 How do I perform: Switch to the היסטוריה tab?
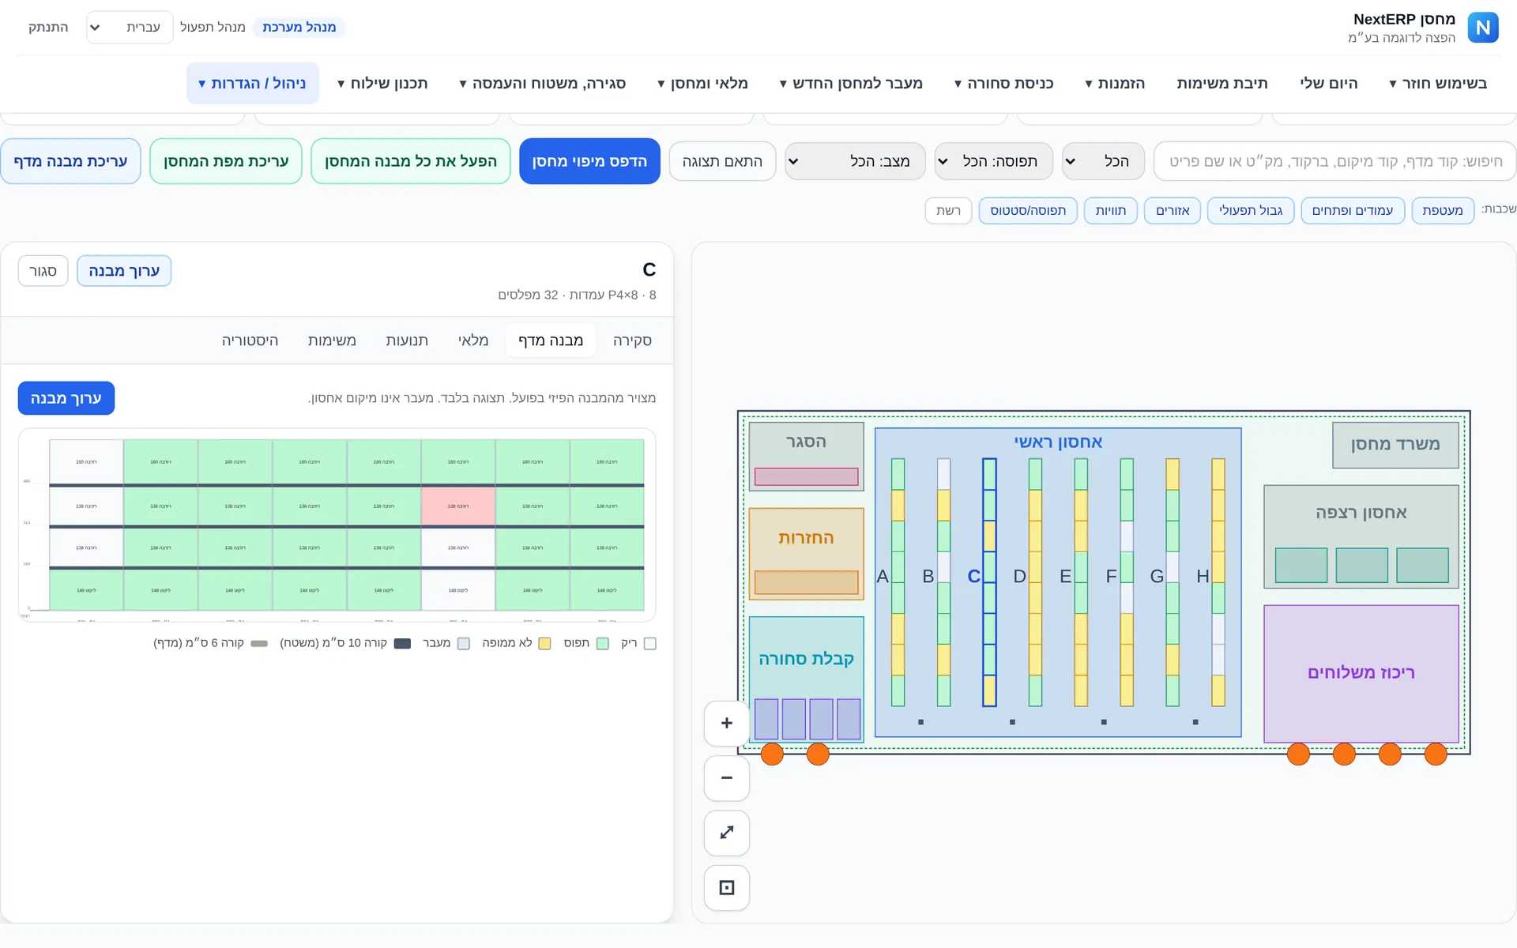point(250,340)
